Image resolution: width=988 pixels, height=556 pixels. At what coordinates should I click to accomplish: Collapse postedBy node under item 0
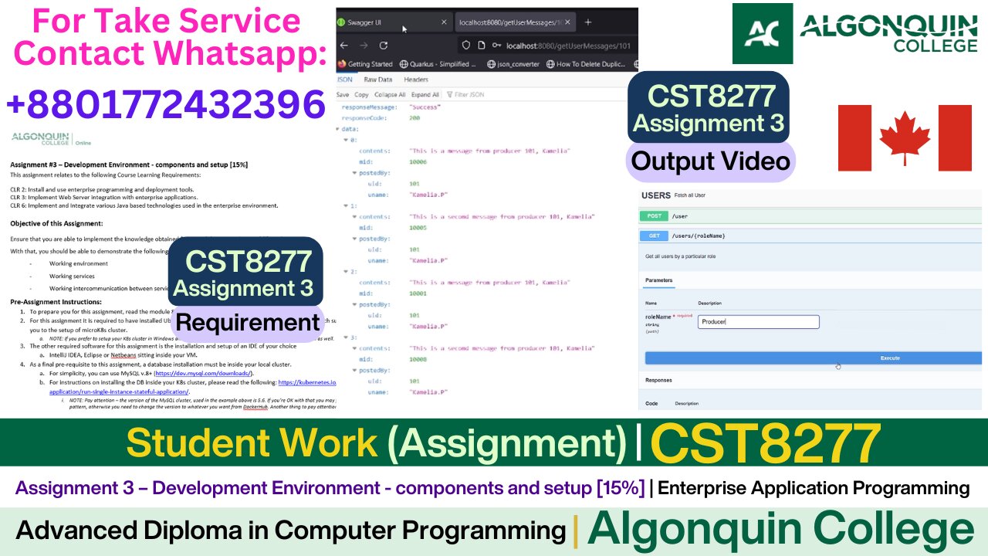(x=356, y=173)
